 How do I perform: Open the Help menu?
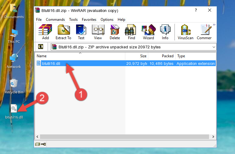click(121, 20)
